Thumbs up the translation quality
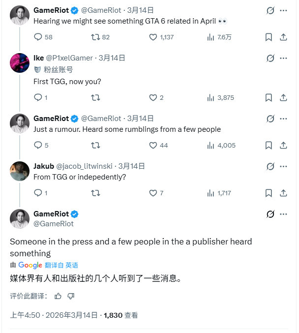This screenshot has height=333, width=299. point(58,296)
